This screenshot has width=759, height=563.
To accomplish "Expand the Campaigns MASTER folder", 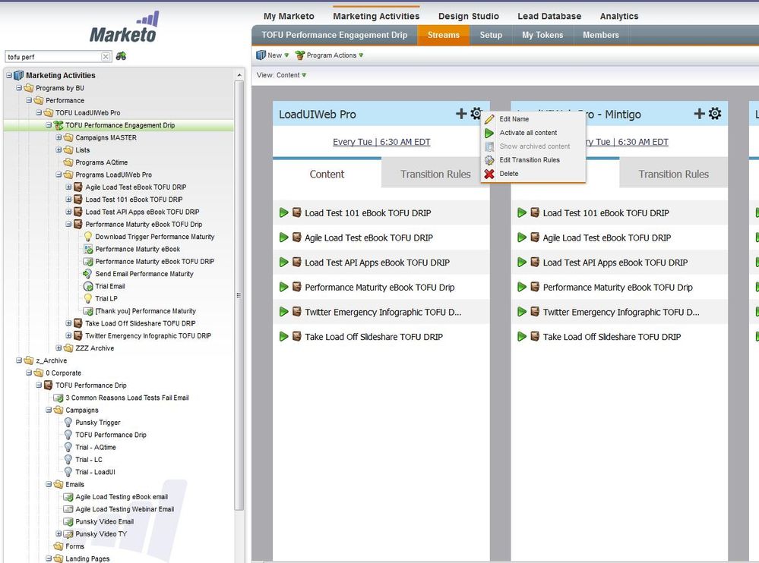I will 59,137.
